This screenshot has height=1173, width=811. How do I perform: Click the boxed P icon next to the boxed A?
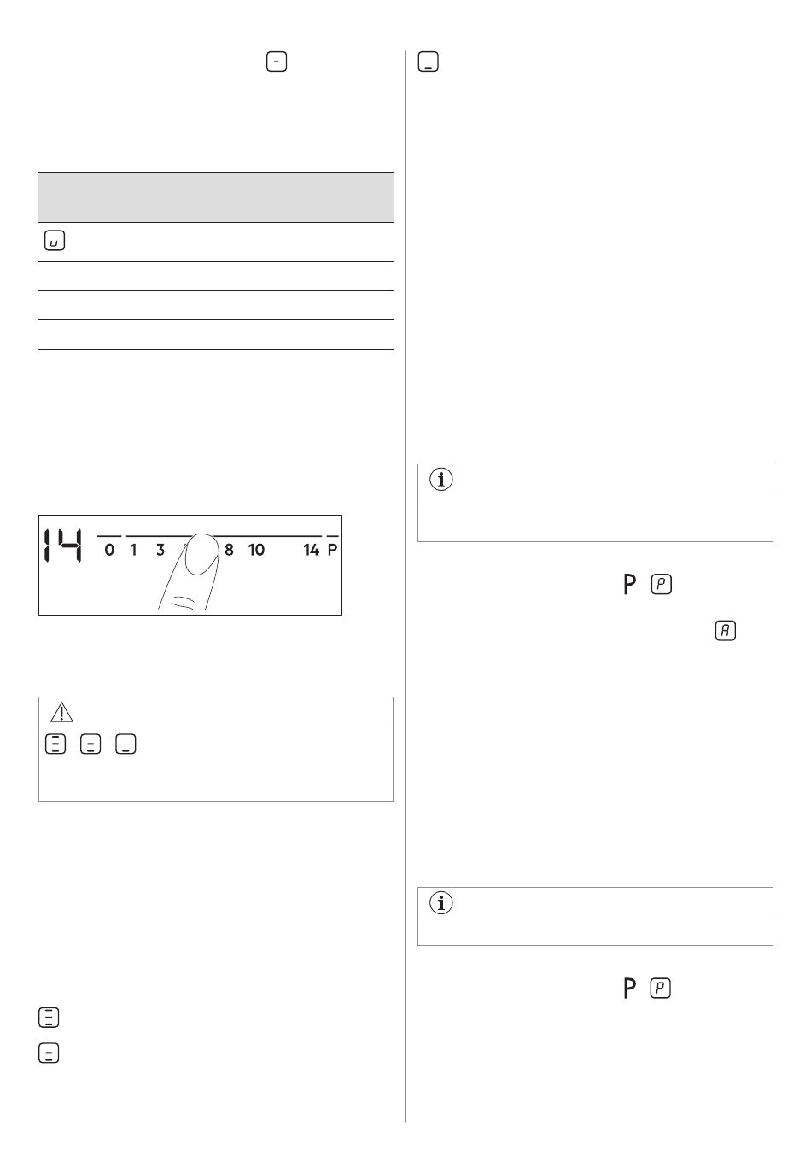point(662,585)
